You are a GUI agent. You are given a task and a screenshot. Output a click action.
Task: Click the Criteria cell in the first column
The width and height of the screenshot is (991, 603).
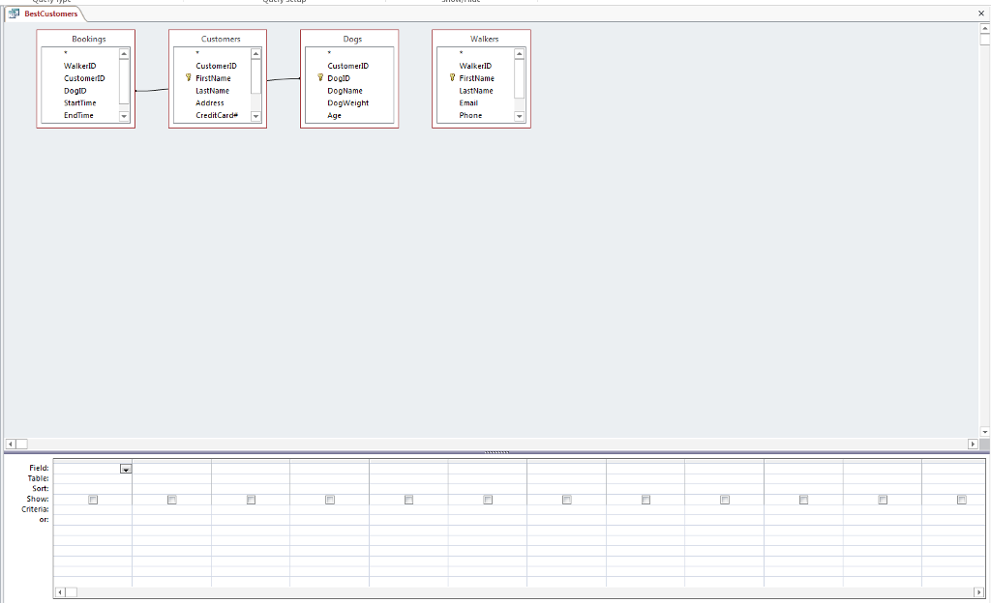(x=92, y=507)
